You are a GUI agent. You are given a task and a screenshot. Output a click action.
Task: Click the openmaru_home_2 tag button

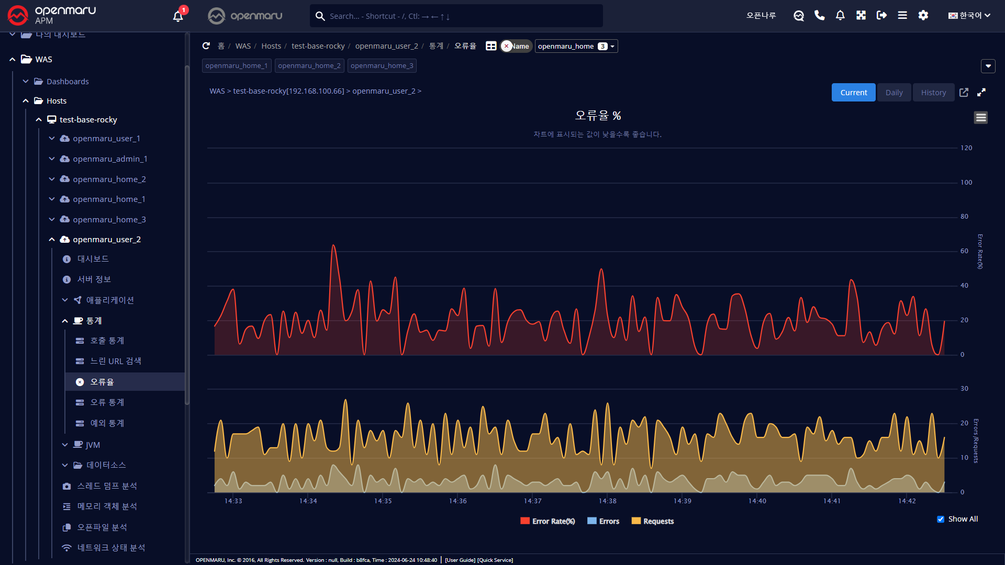(309, 66)
